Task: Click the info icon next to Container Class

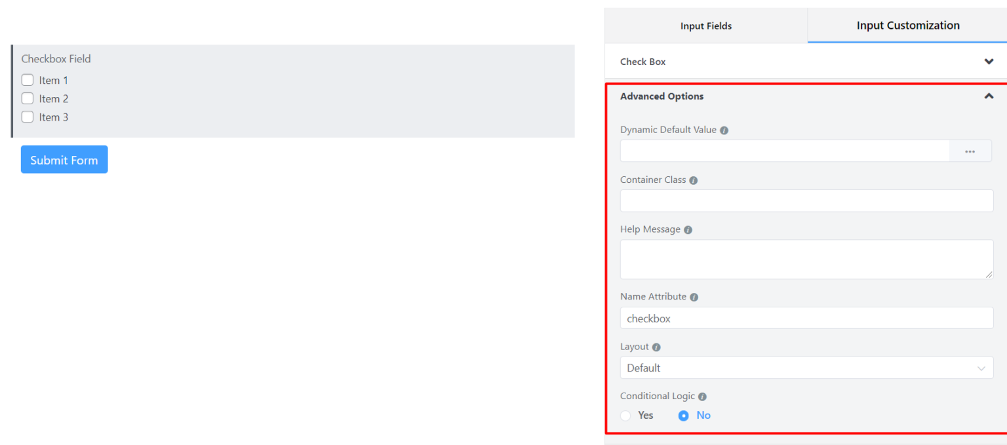Action: click(693, 180)
